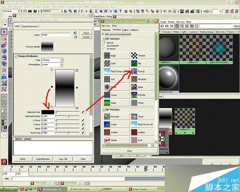Create a Cloud 3D texture node
240x192 pixels.
point(143,117)
